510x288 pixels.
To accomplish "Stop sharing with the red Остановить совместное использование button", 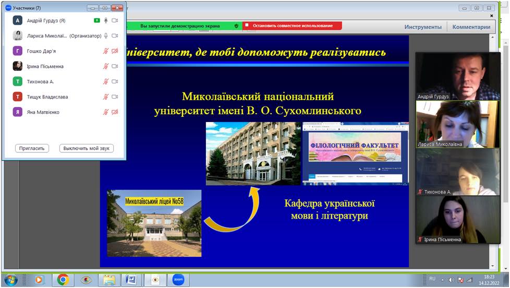I will click(292, 26).
